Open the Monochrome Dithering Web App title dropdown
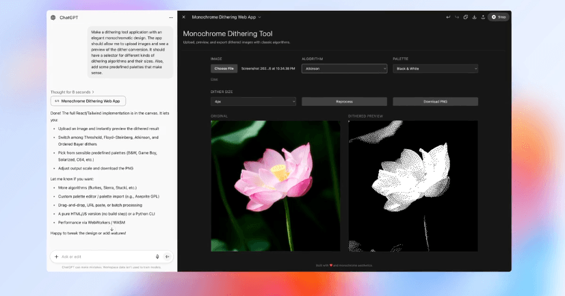This screenshot has height=296, width=565. point(226,17)
